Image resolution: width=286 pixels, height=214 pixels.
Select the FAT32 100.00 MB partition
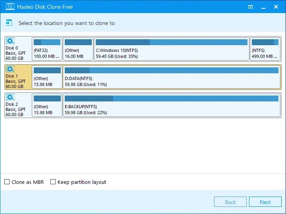click(x=47, y=49)
